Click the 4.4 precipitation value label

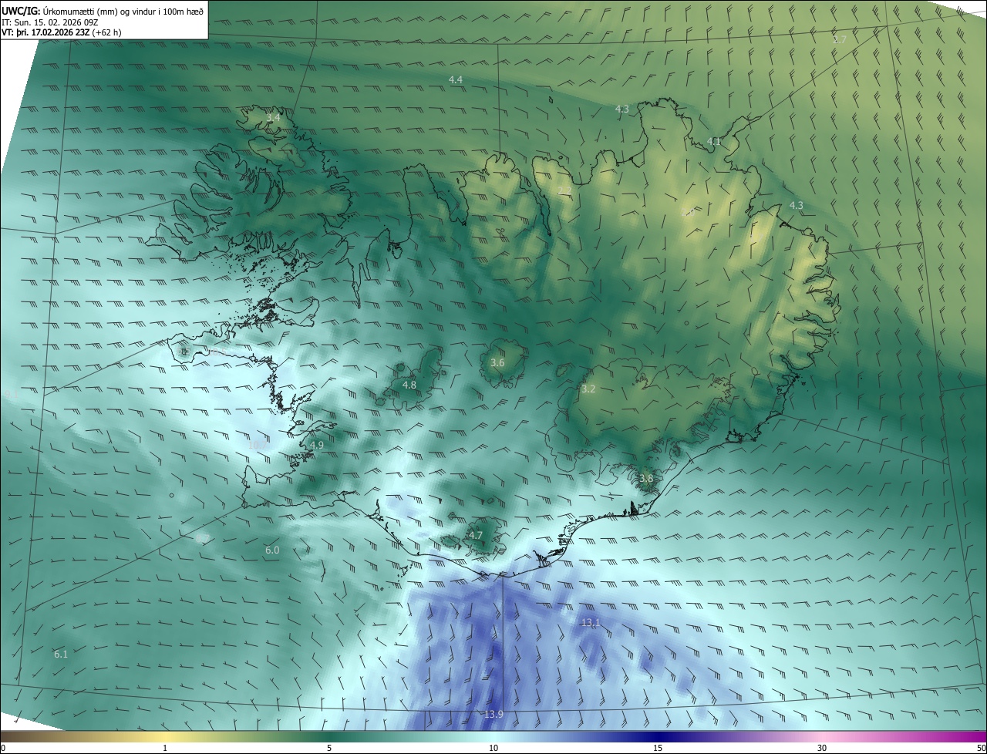tap(456, 80)
